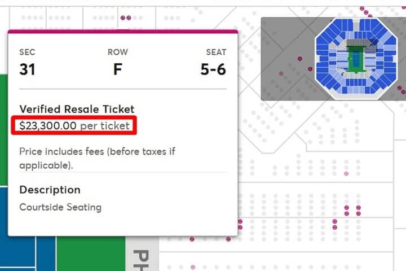Click seat numbers 5-6 in popup
This screenshot has height=271, width=406.
coord(213,69)
